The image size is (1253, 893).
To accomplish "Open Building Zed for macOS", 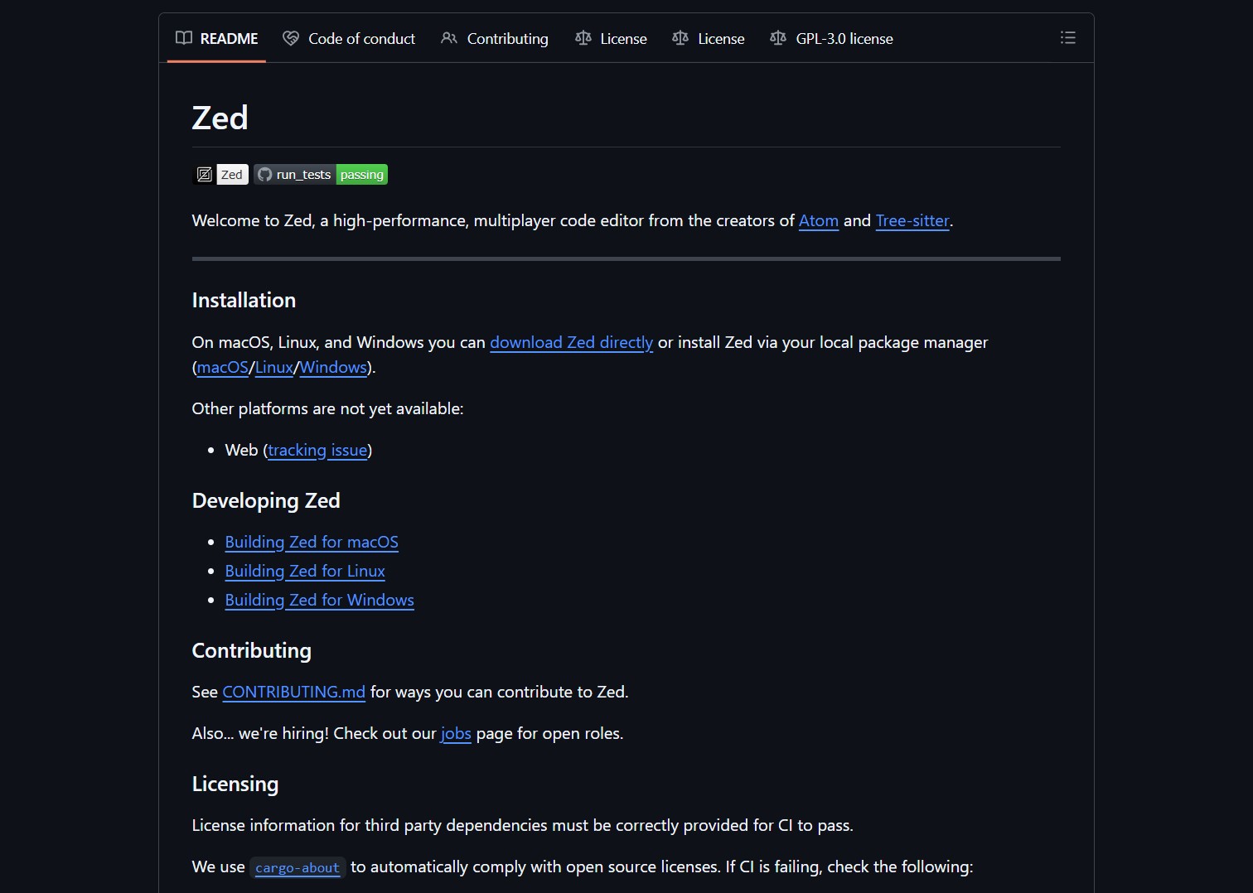I will coord(312,543).
